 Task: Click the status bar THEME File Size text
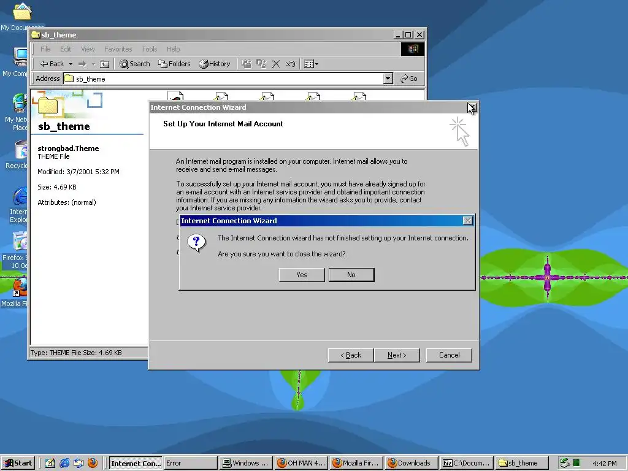(76, 353)
